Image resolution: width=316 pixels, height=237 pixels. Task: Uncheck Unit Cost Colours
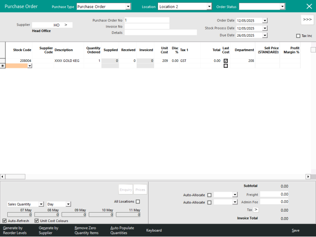[x=37, y=221]
